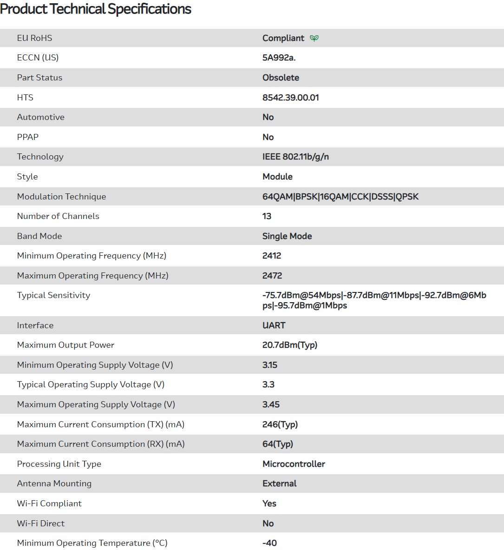Screen dimensions: 504x550
Task: Click the Single Mode band value
Action: 287,236
